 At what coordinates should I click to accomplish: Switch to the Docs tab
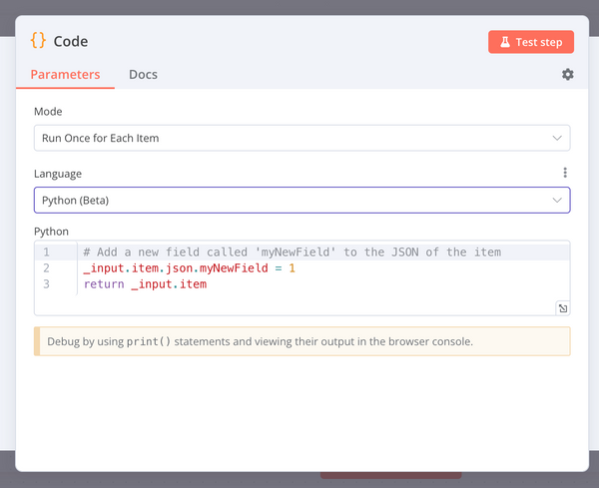(143, 75)
